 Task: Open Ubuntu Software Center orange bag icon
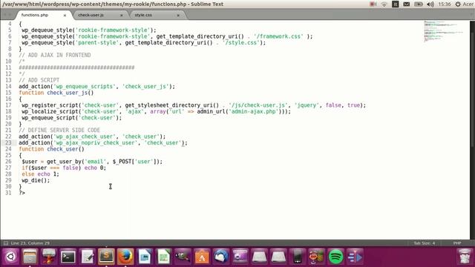pos(202,257)
